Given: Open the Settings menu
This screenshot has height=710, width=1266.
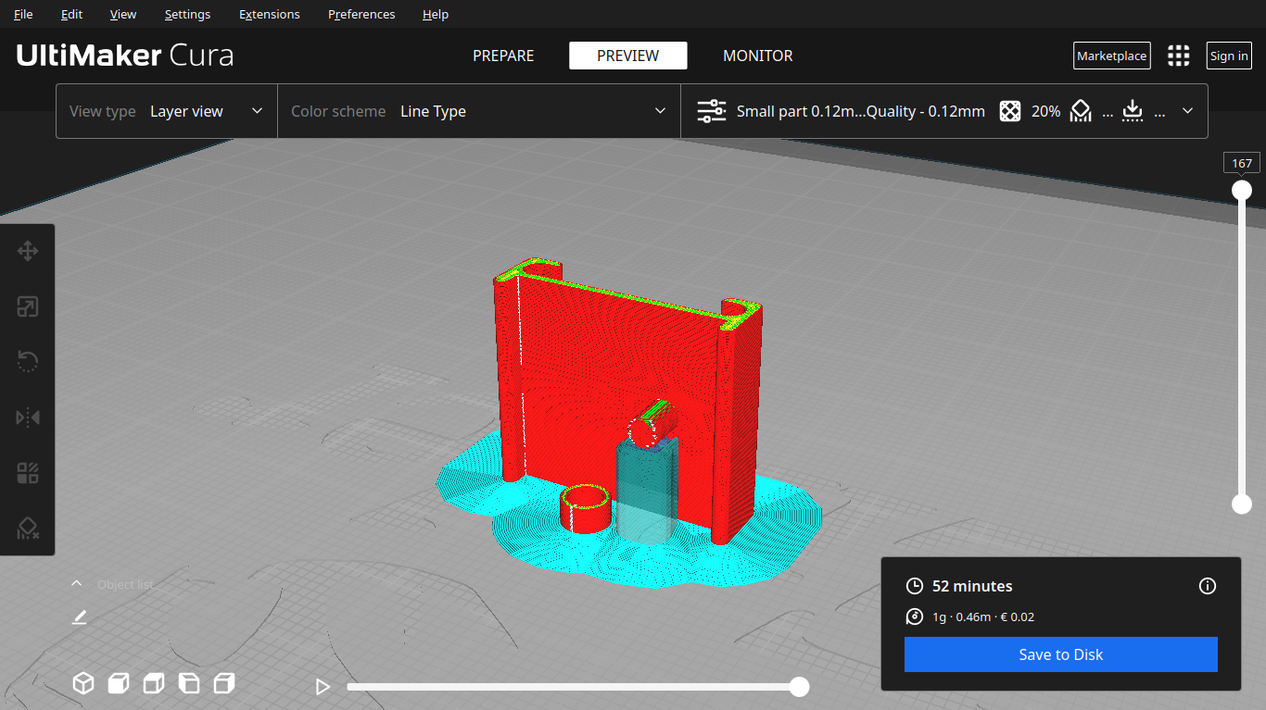Looking at the screenshot, I should tap(187, 14).
